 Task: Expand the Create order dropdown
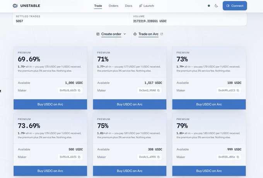(x=111, y=34)
